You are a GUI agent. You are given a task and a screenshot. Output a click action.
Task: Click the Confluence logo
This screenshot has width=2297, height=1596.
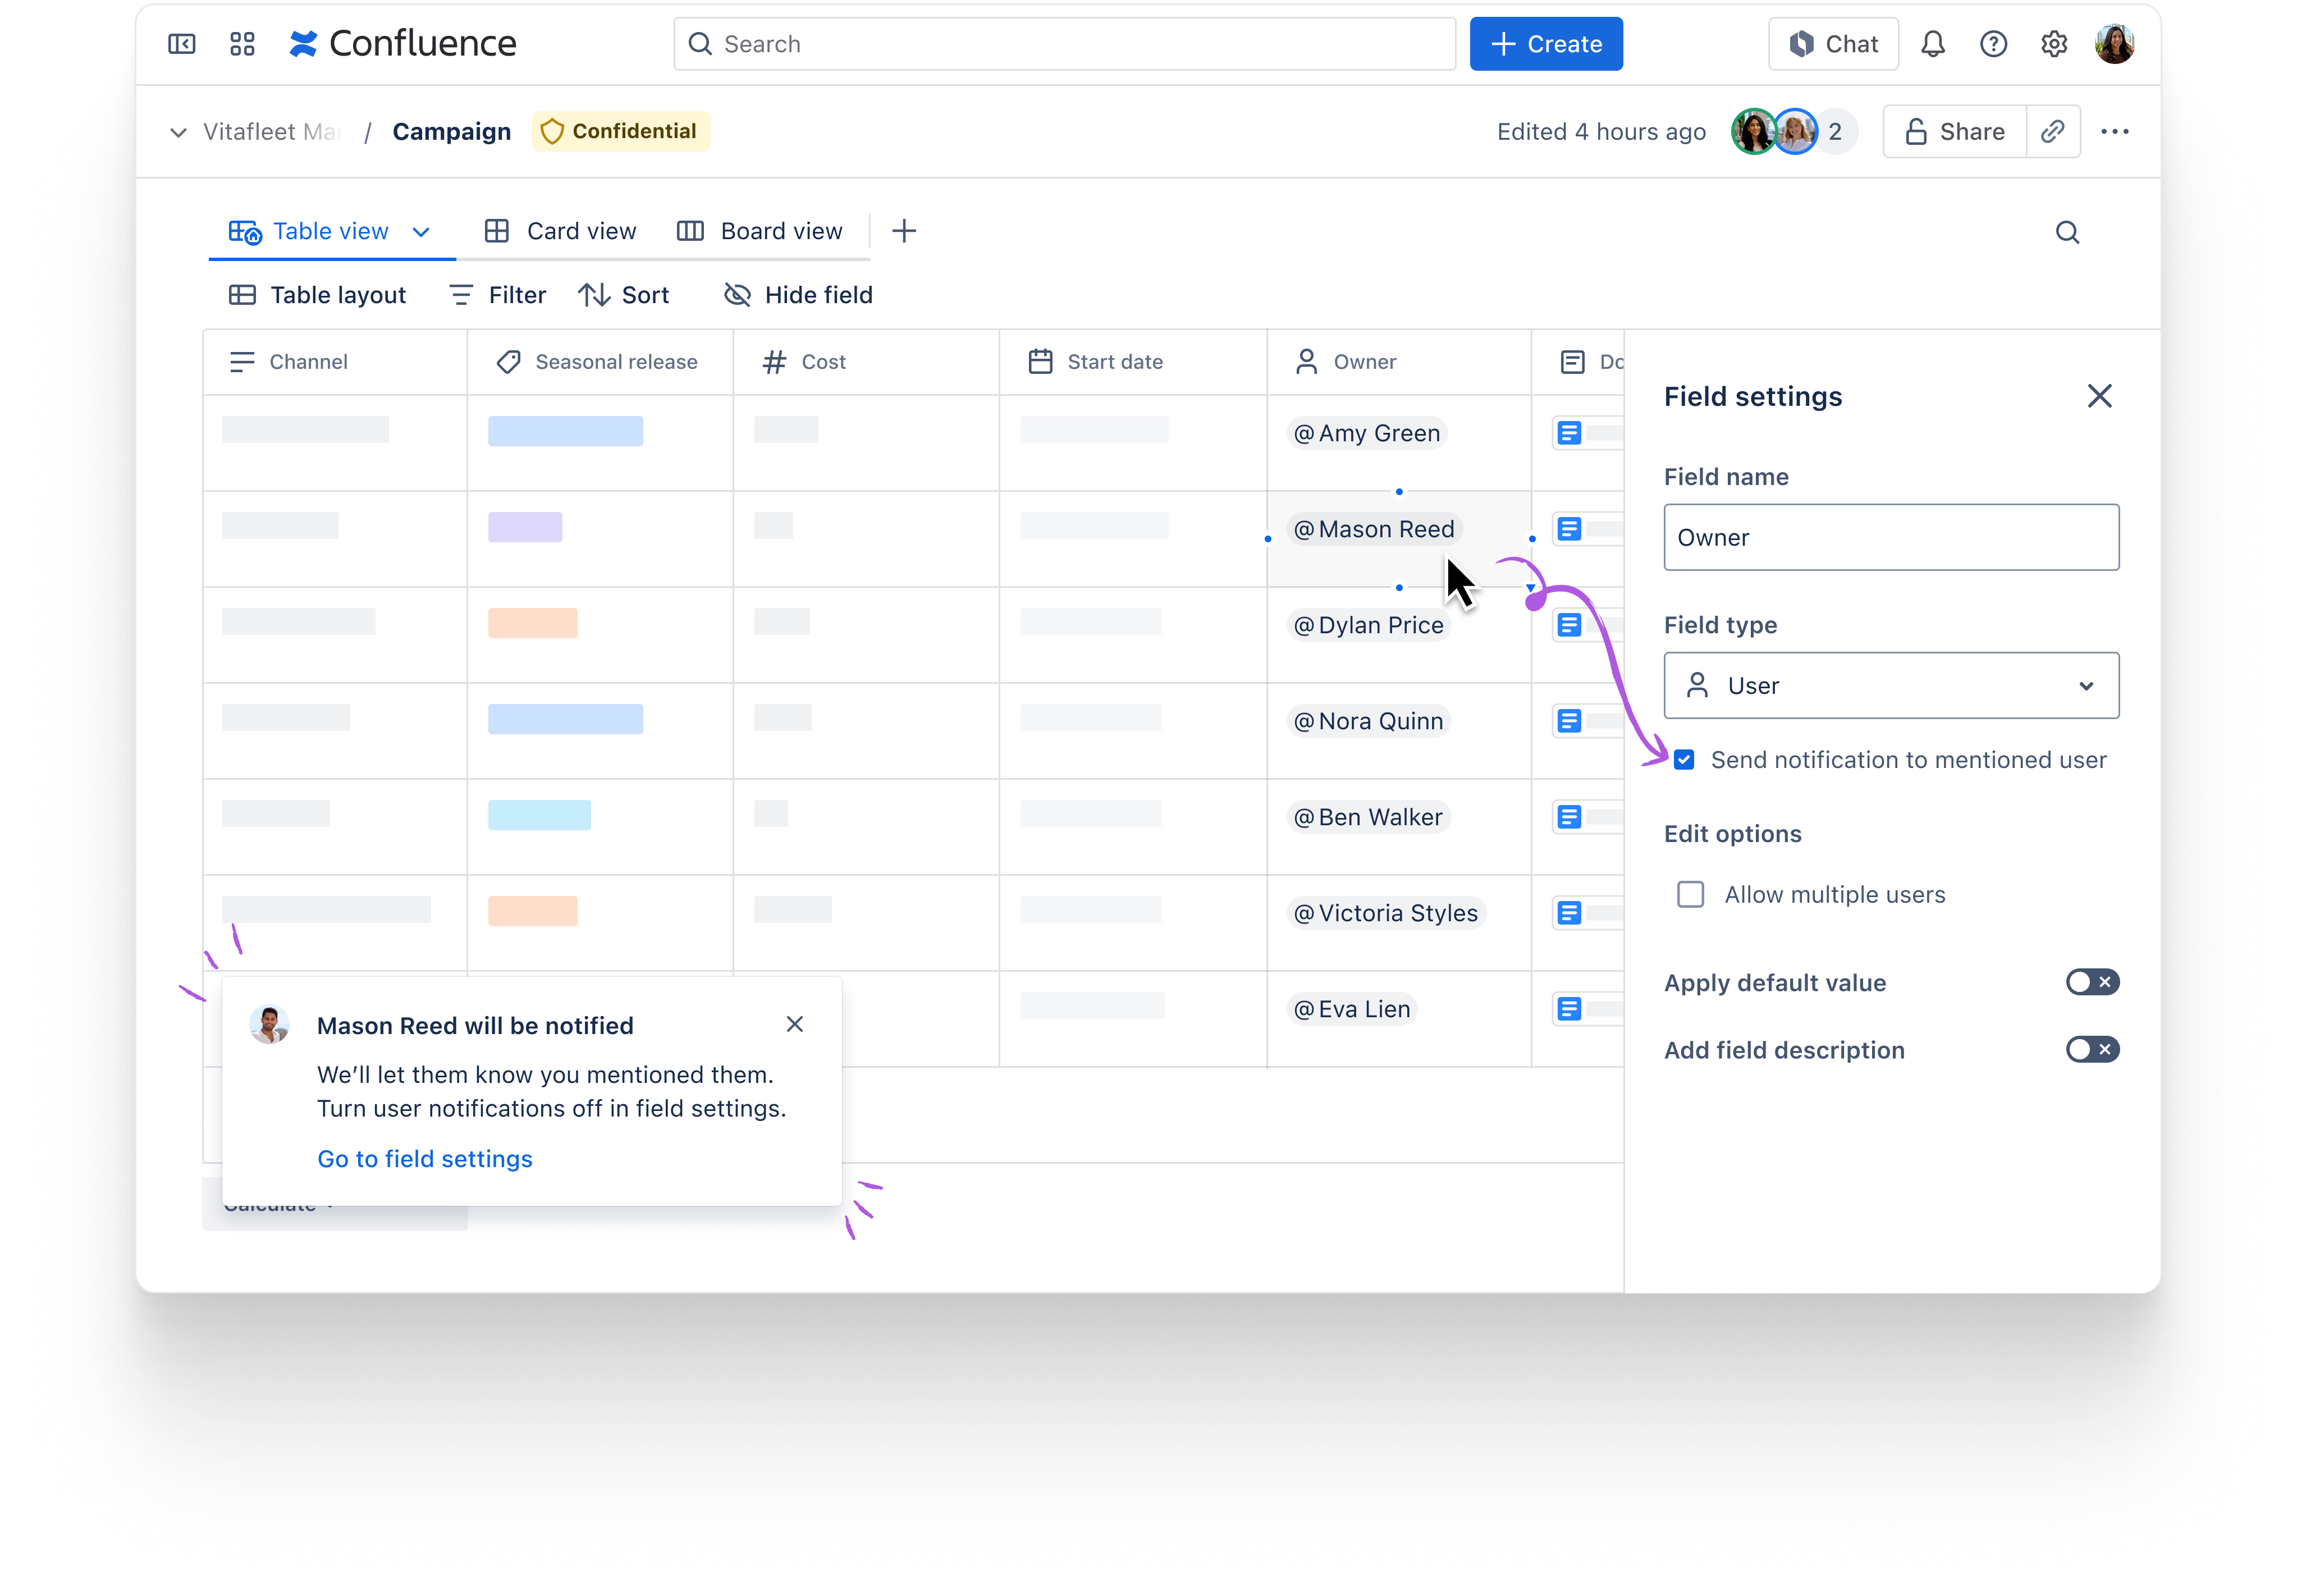pyautogui.click(x=402, y=44)
